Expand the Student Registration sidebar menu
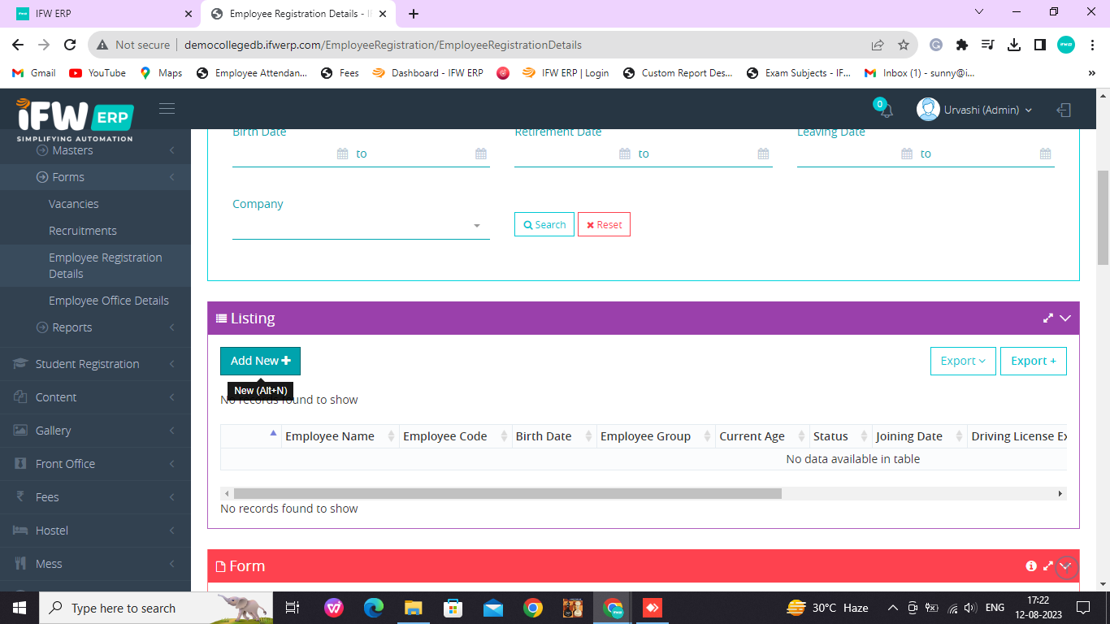1110x624 pixels. click(87, 364)
